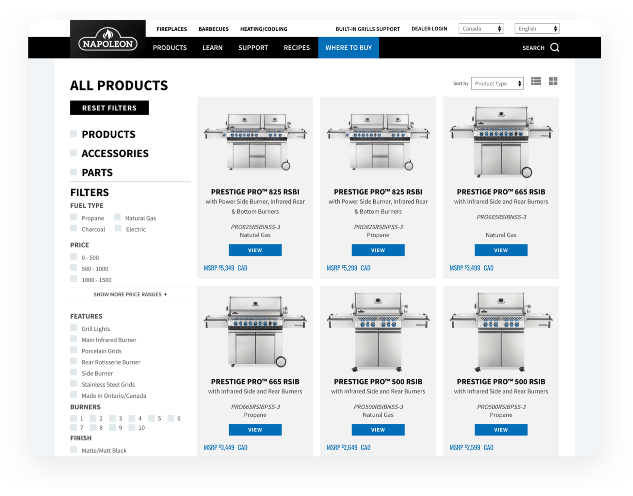
Task: Tick the 500 - 1000 price checkbox
Action: (x=74, y=268)
